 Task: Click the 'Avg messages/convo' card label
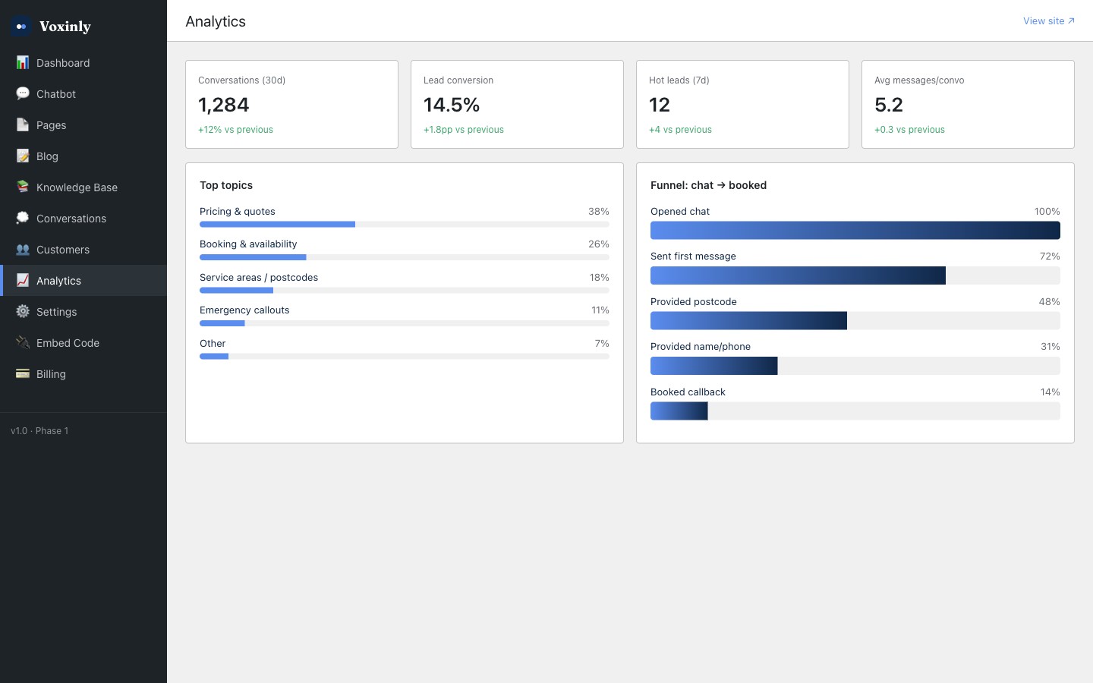pos(919,80)
